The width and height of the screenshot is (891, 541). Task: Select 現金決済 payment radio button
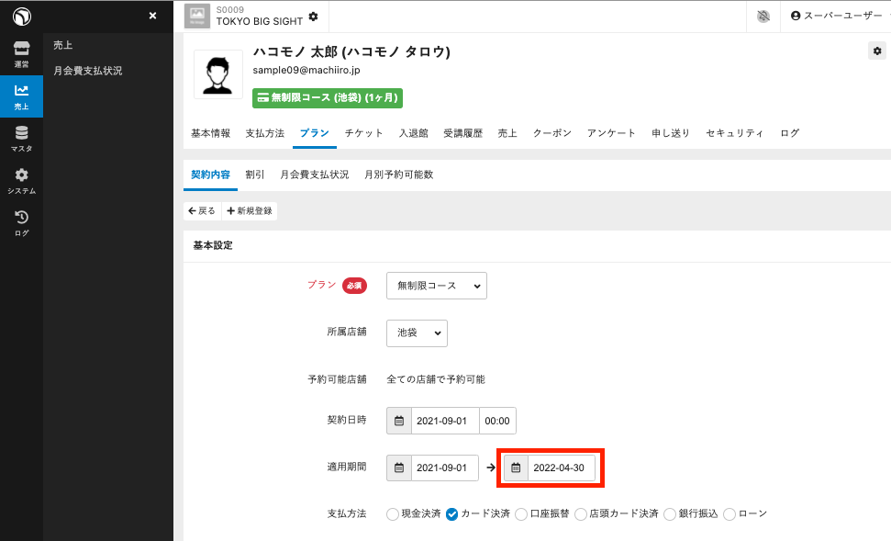(393, 514)
